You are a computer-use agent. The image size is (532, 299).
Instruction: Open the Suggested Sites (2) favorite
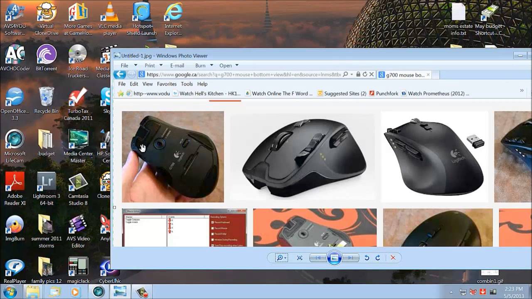(x=342, y=93)
